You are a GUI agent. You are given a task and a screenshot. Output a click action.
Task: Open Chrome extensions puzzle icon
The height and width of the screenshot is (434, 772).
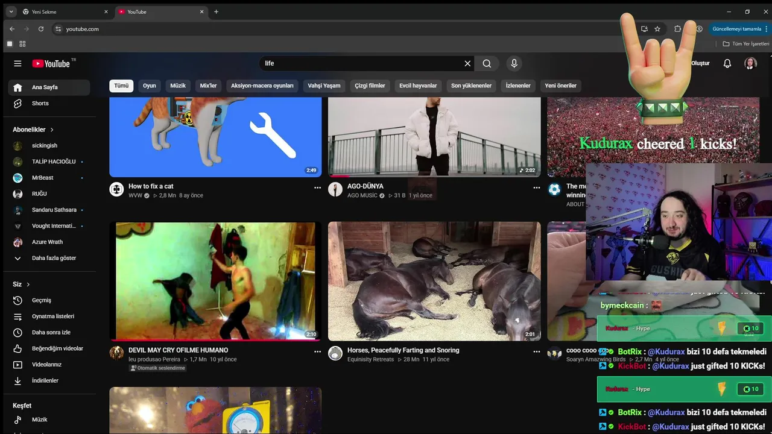tap(677, 29)
